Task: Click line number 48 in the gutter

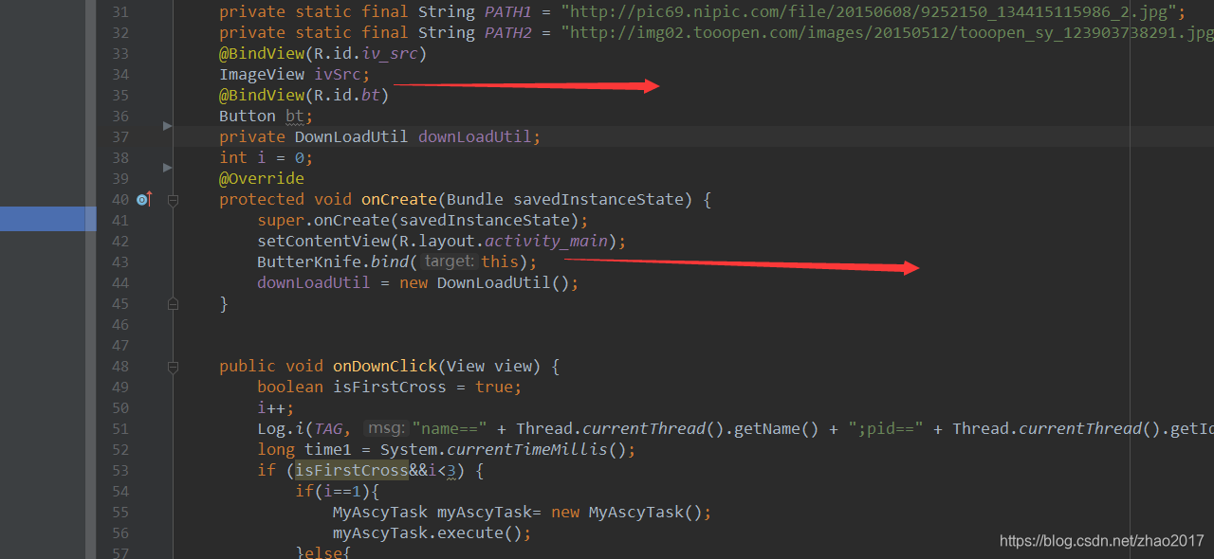Action: tap(120, 366)
